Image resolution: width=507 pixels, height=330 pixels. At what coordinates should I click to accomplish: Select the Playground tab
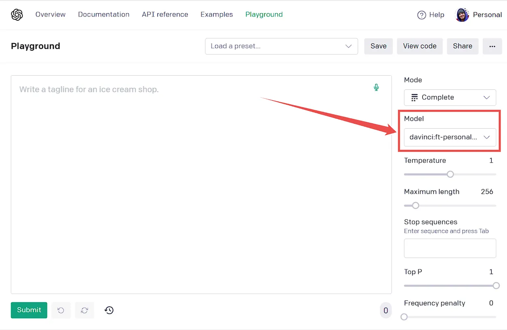(x=264, y=15)
